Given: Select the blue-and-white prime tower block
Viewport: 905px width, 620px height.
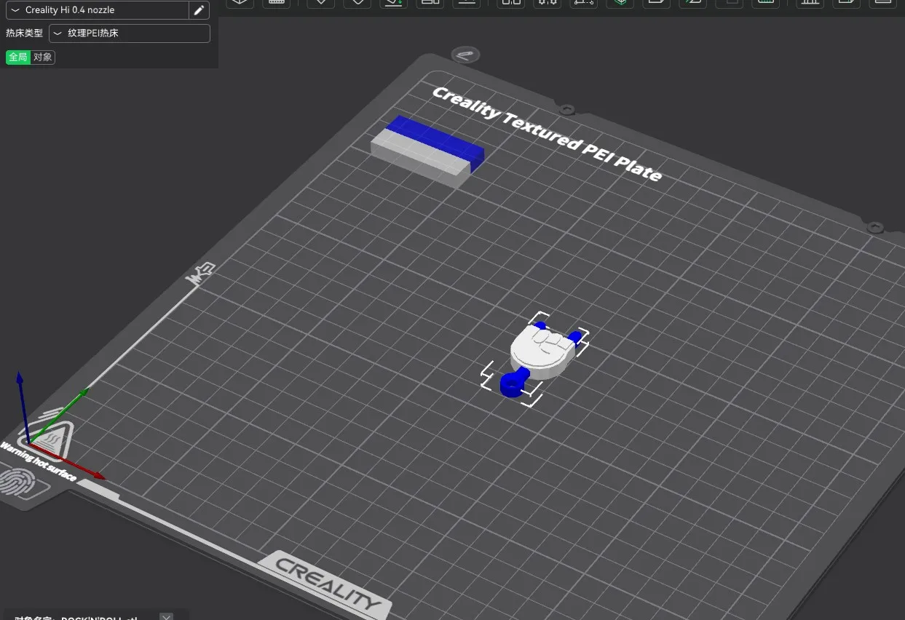Looking at the screenshot, I should pyautogui.click(x=427, y=151).
